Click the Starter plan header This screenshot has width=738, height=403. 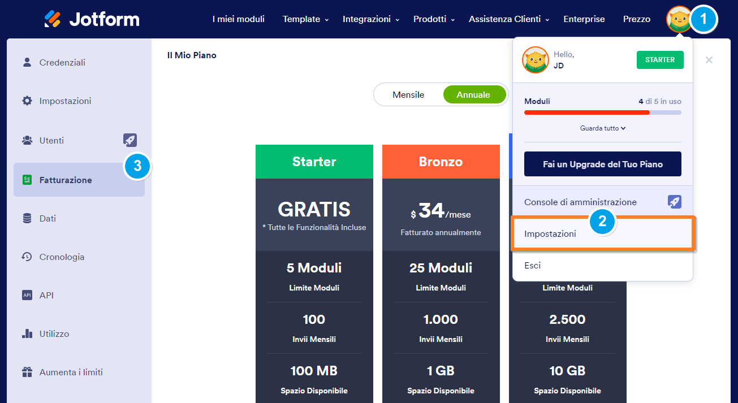(314, 162)
